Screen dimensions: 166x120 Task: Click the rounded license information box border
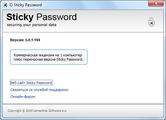coord(49,50)
